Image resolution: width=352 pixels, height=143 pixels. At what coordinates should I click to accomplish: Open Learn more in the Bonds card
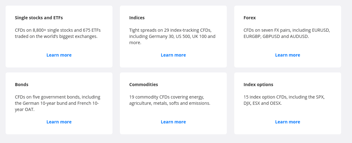[x=59, y=122]
